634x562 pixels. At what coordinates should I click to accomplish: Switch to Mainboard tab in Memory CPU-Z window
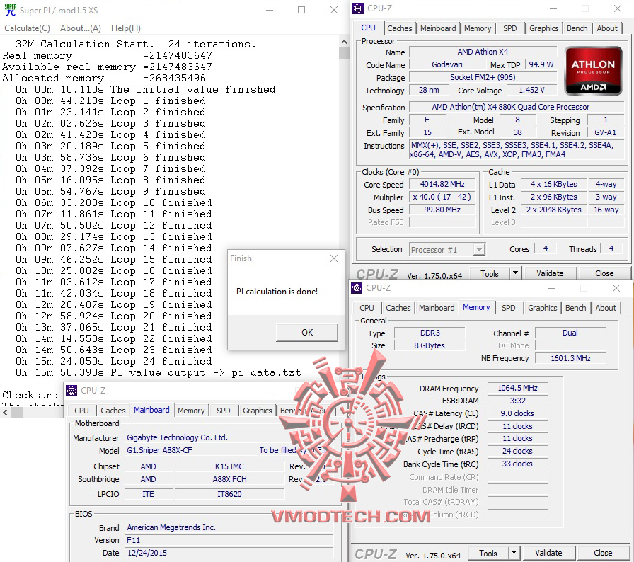437,308
